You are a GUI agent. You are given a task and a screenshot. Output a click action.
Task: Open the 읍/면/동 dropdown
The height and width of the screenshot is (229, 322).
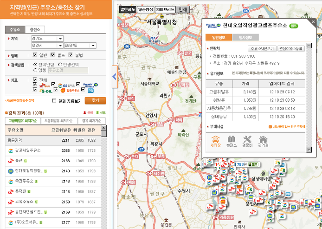[x=80, y=46]
